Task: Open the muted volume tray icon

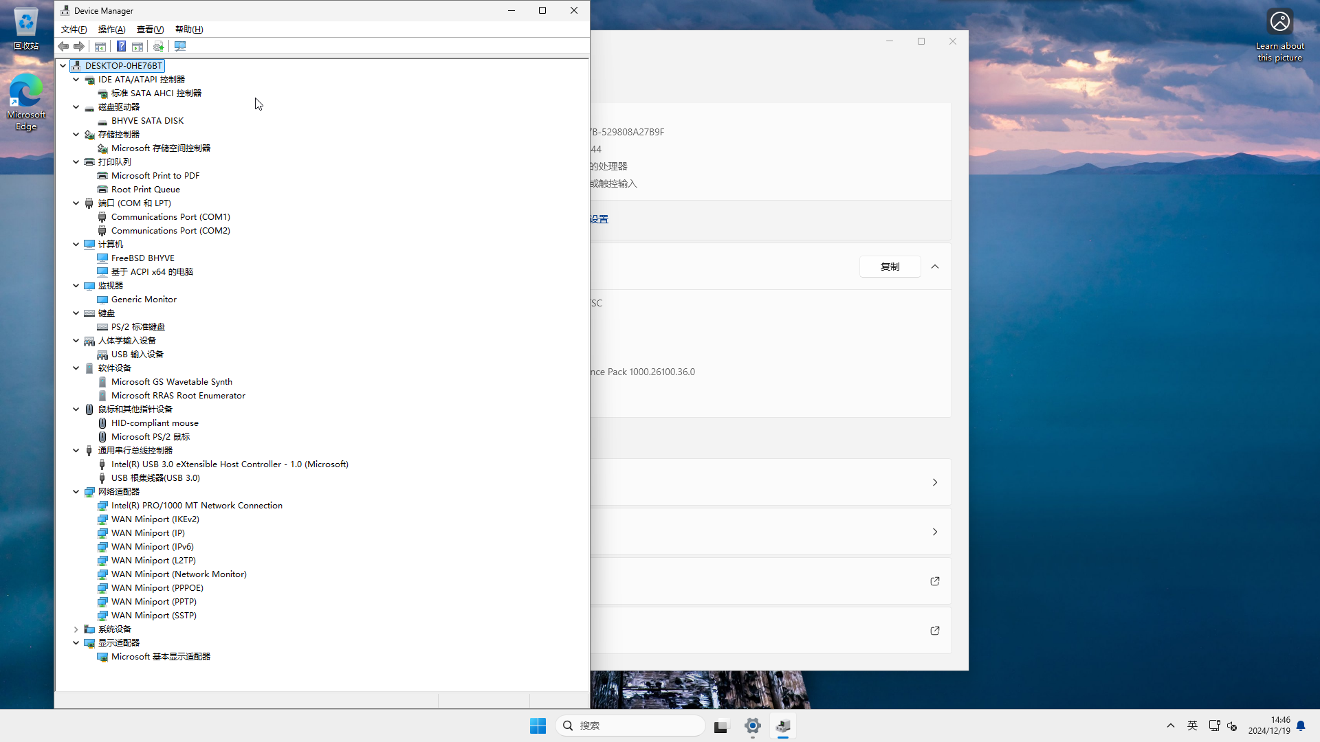Action: coord(1232,726)
